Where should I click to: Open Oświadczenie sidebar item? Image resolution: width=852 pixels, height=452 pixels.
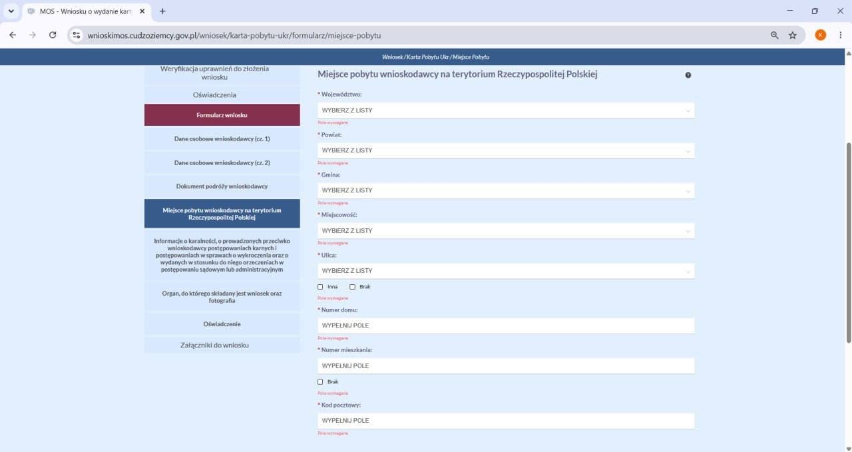pyautogui.click(x=222, y=324)
